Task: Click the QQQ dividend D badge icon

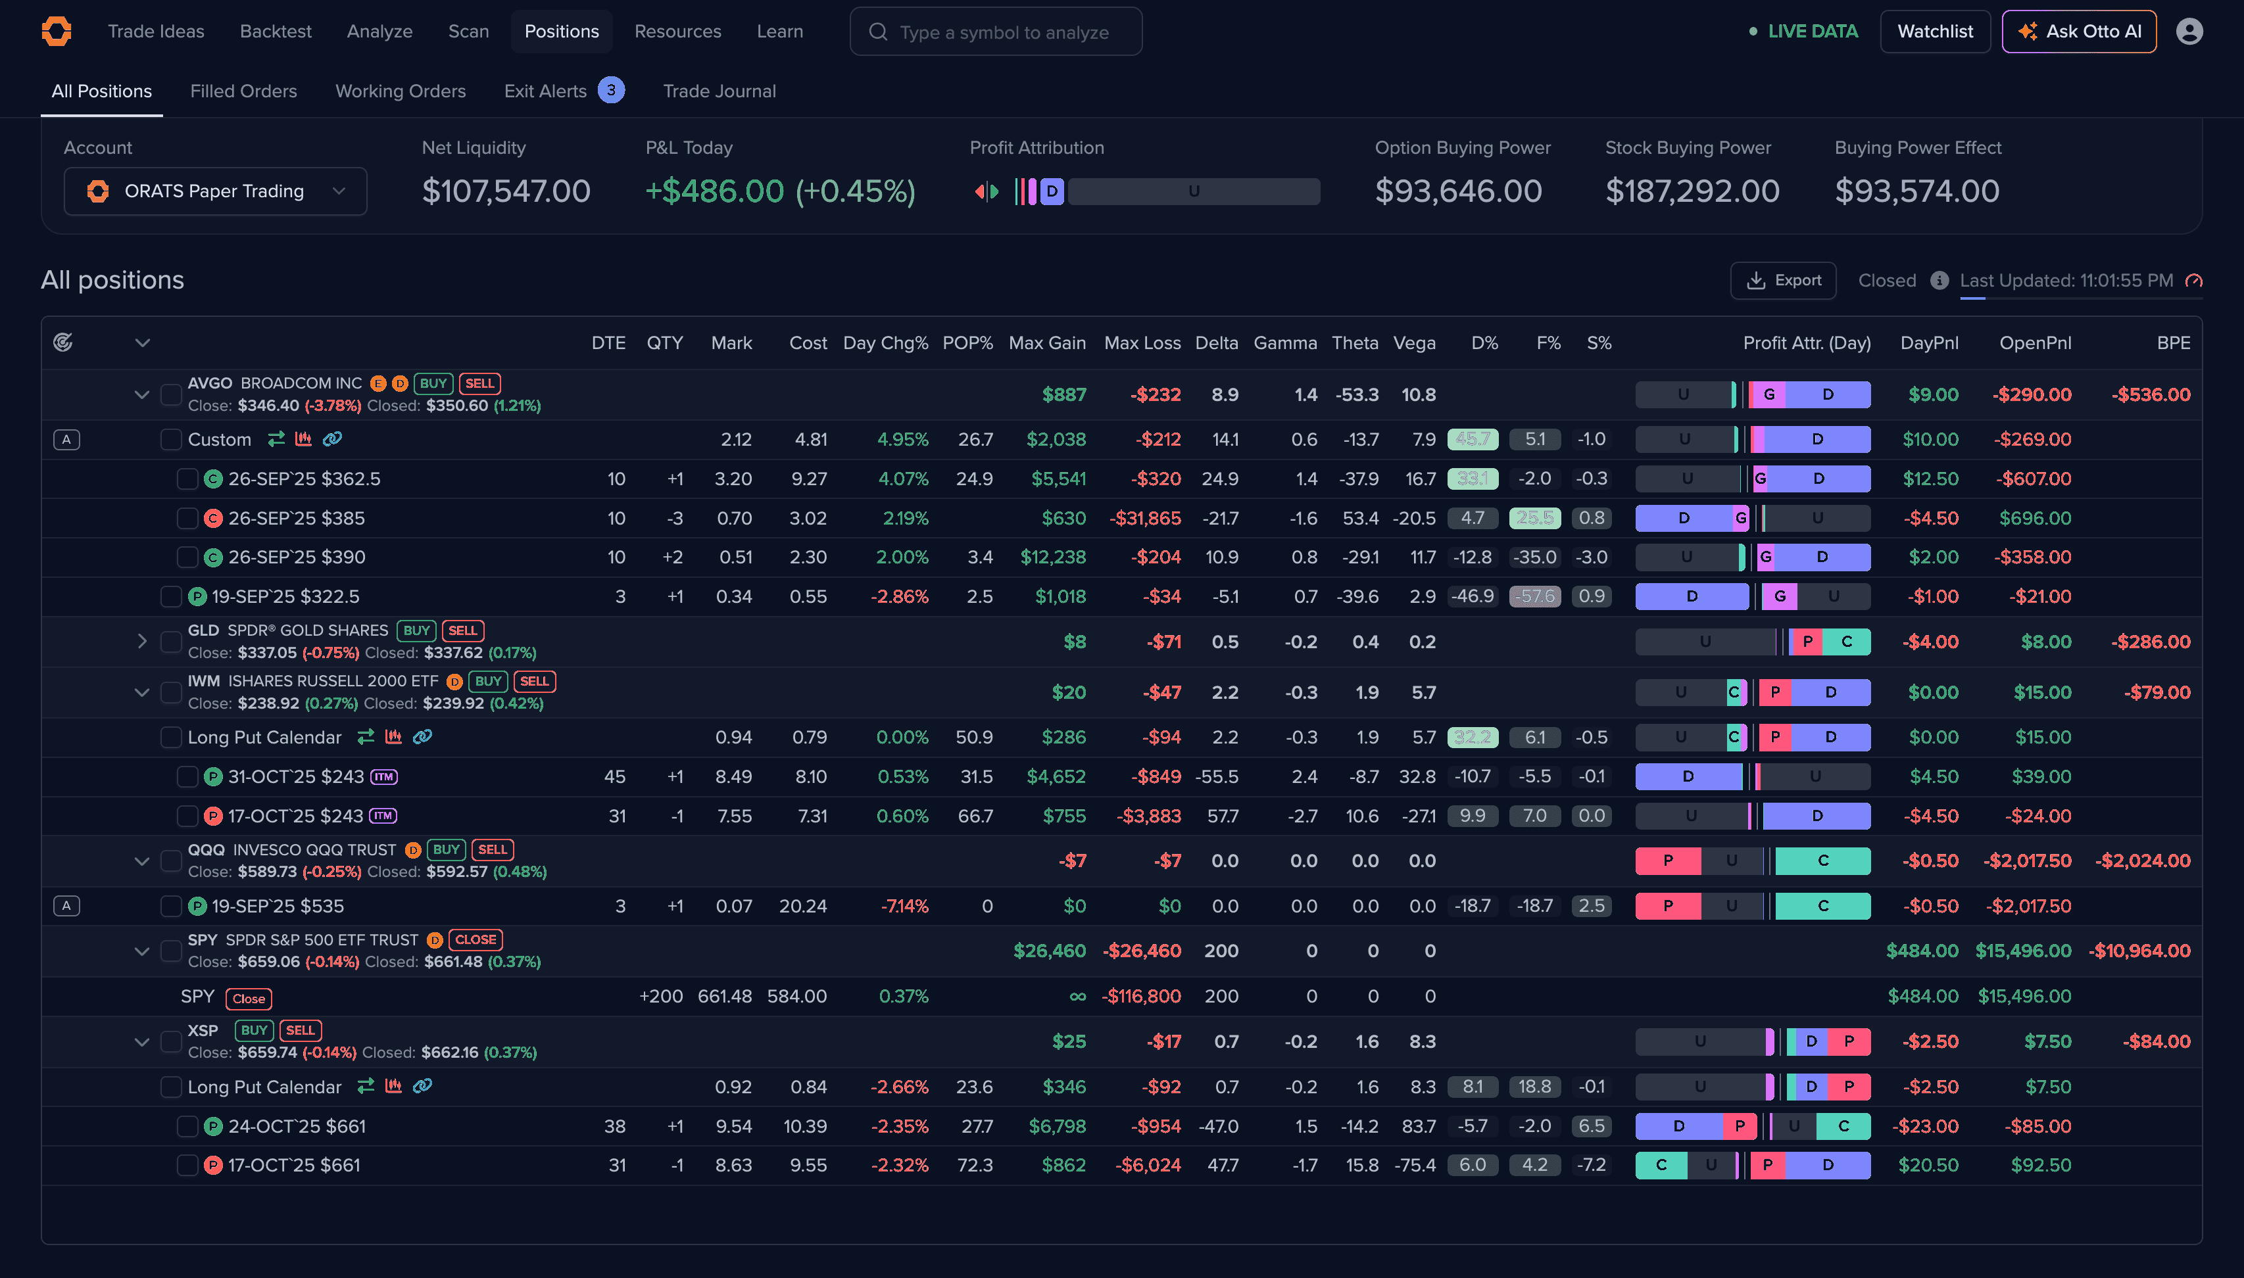Action: pyautogui.click(x=412, y=849)
